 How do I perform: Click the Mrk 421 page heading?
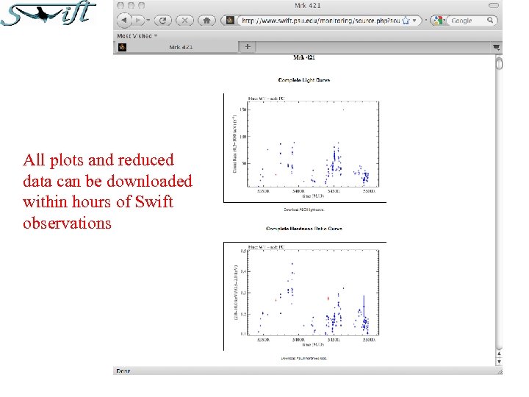tap(304, 57)
